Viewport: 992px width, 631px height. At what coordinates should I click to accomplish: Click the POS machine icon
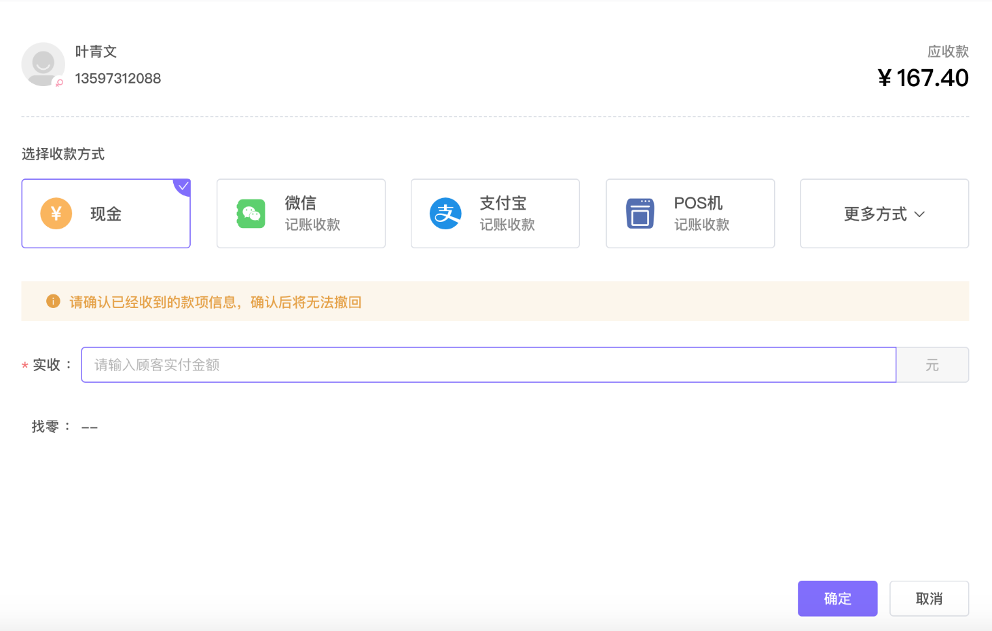click(640, 214)
